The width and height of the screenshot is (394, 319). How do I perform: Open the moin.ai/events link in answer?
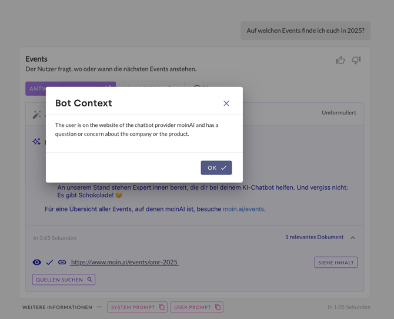243,209
